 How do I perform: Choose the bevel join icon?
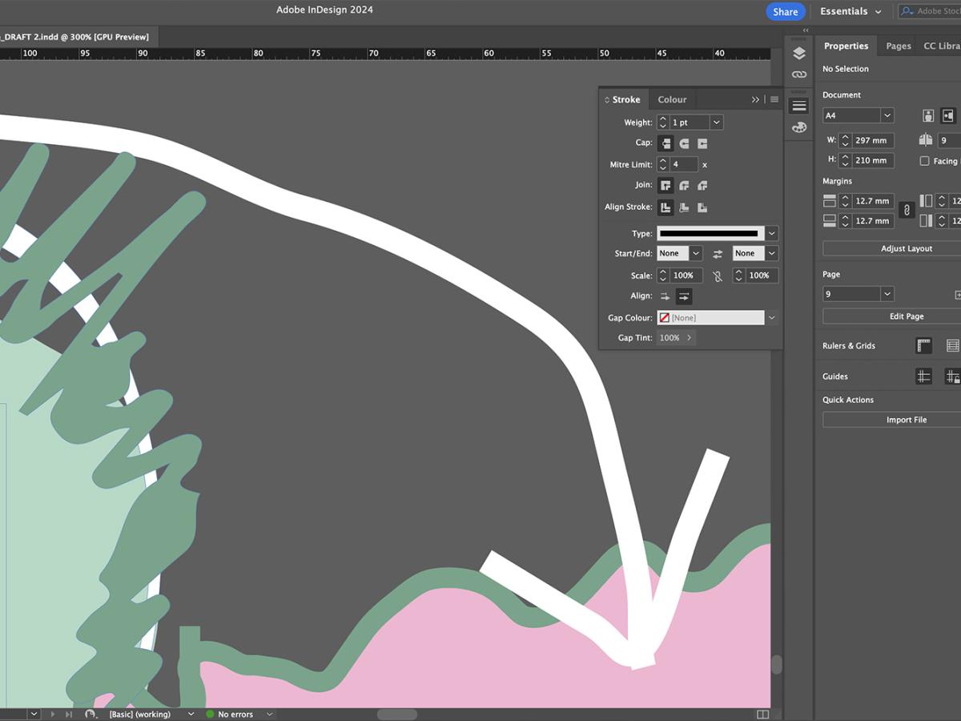pos(702,185)
